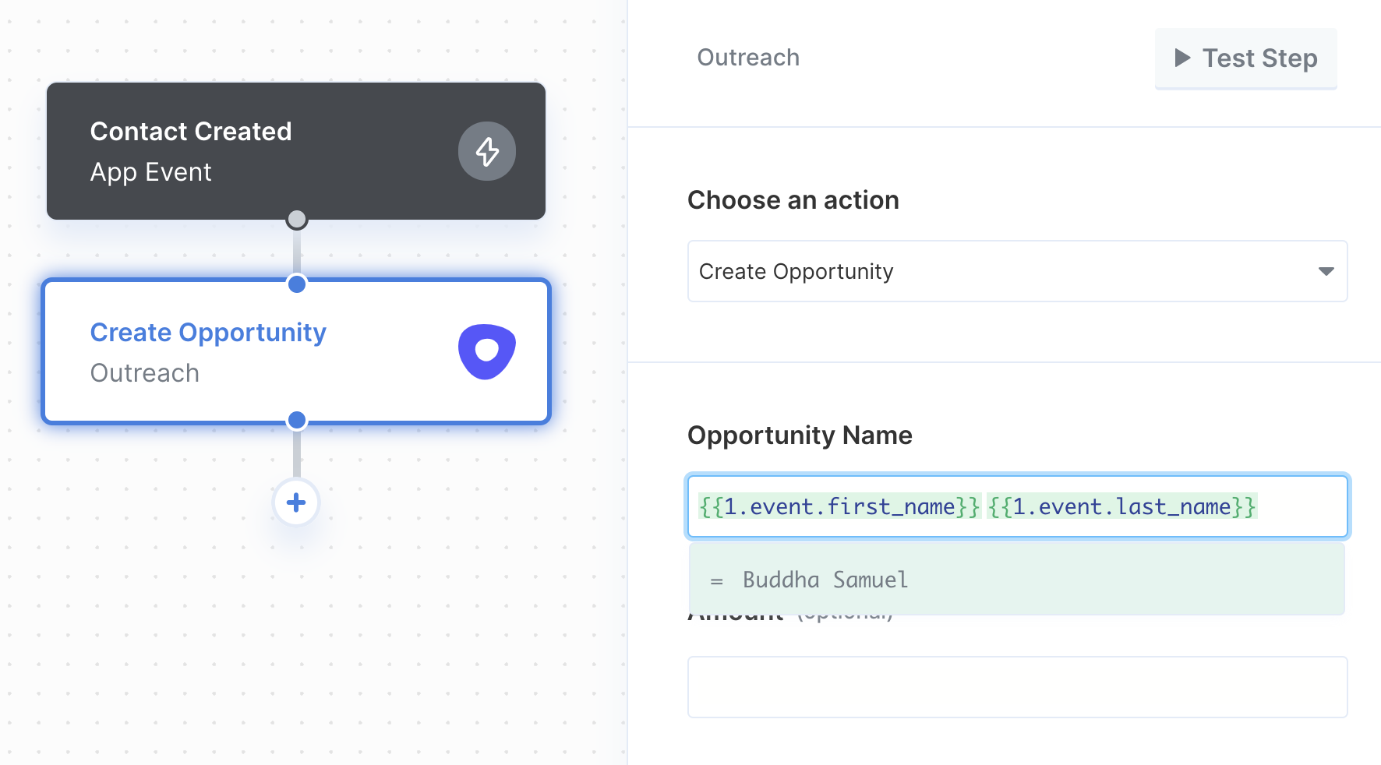Click into the empty Amount field
This screenshot has width=1381, height=765.
point(1017,687)
